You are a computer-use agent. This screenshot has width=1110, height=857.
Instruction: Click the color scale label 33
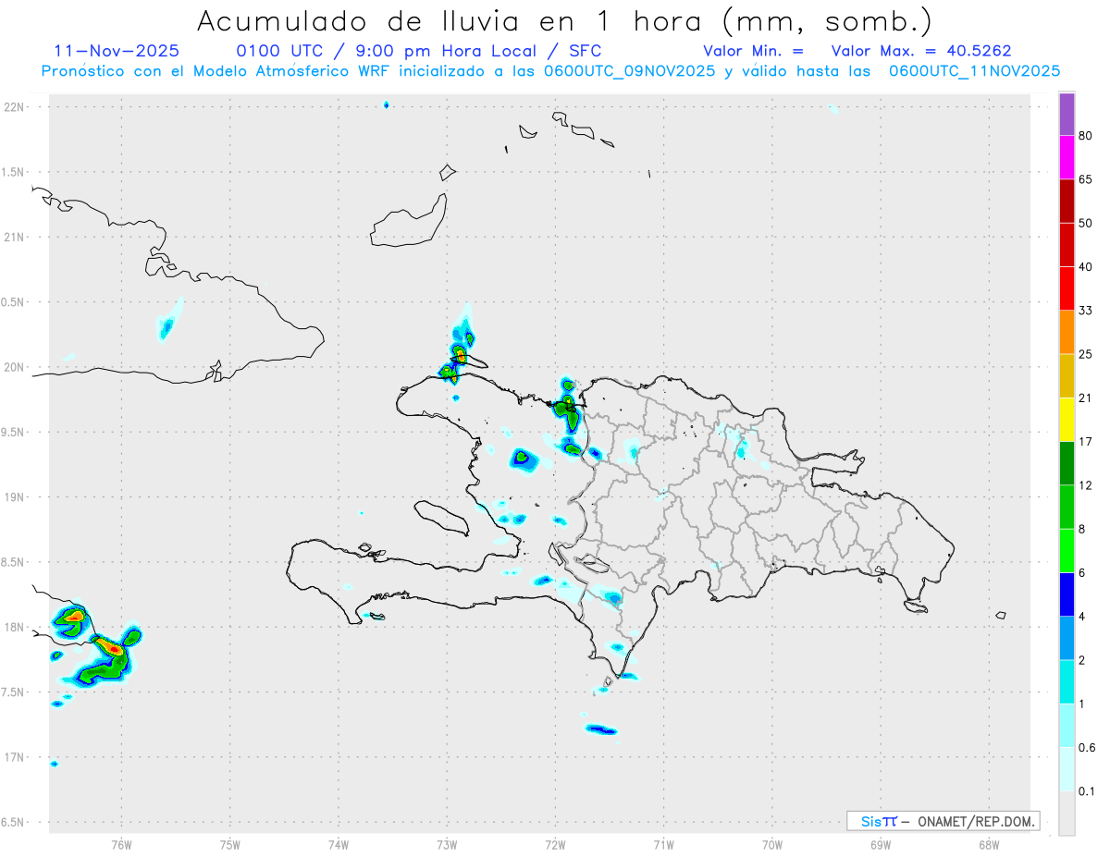[x=1086, y=311]
